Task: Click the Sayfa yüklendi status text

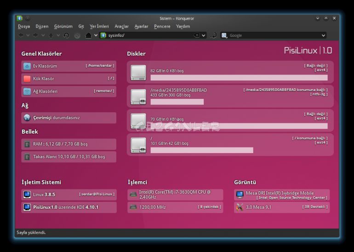Action: [x=31, y=232]
